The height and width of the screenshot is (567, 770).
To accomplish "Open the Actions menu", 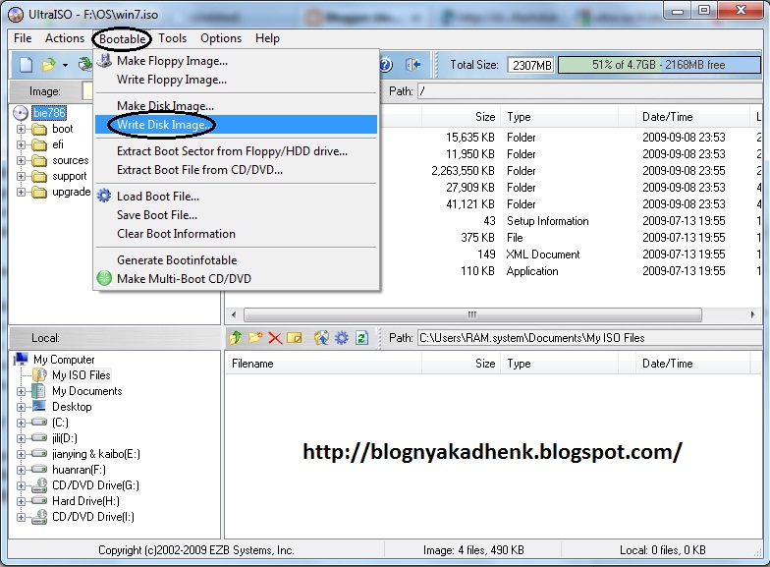I will (x=65, y=38).
